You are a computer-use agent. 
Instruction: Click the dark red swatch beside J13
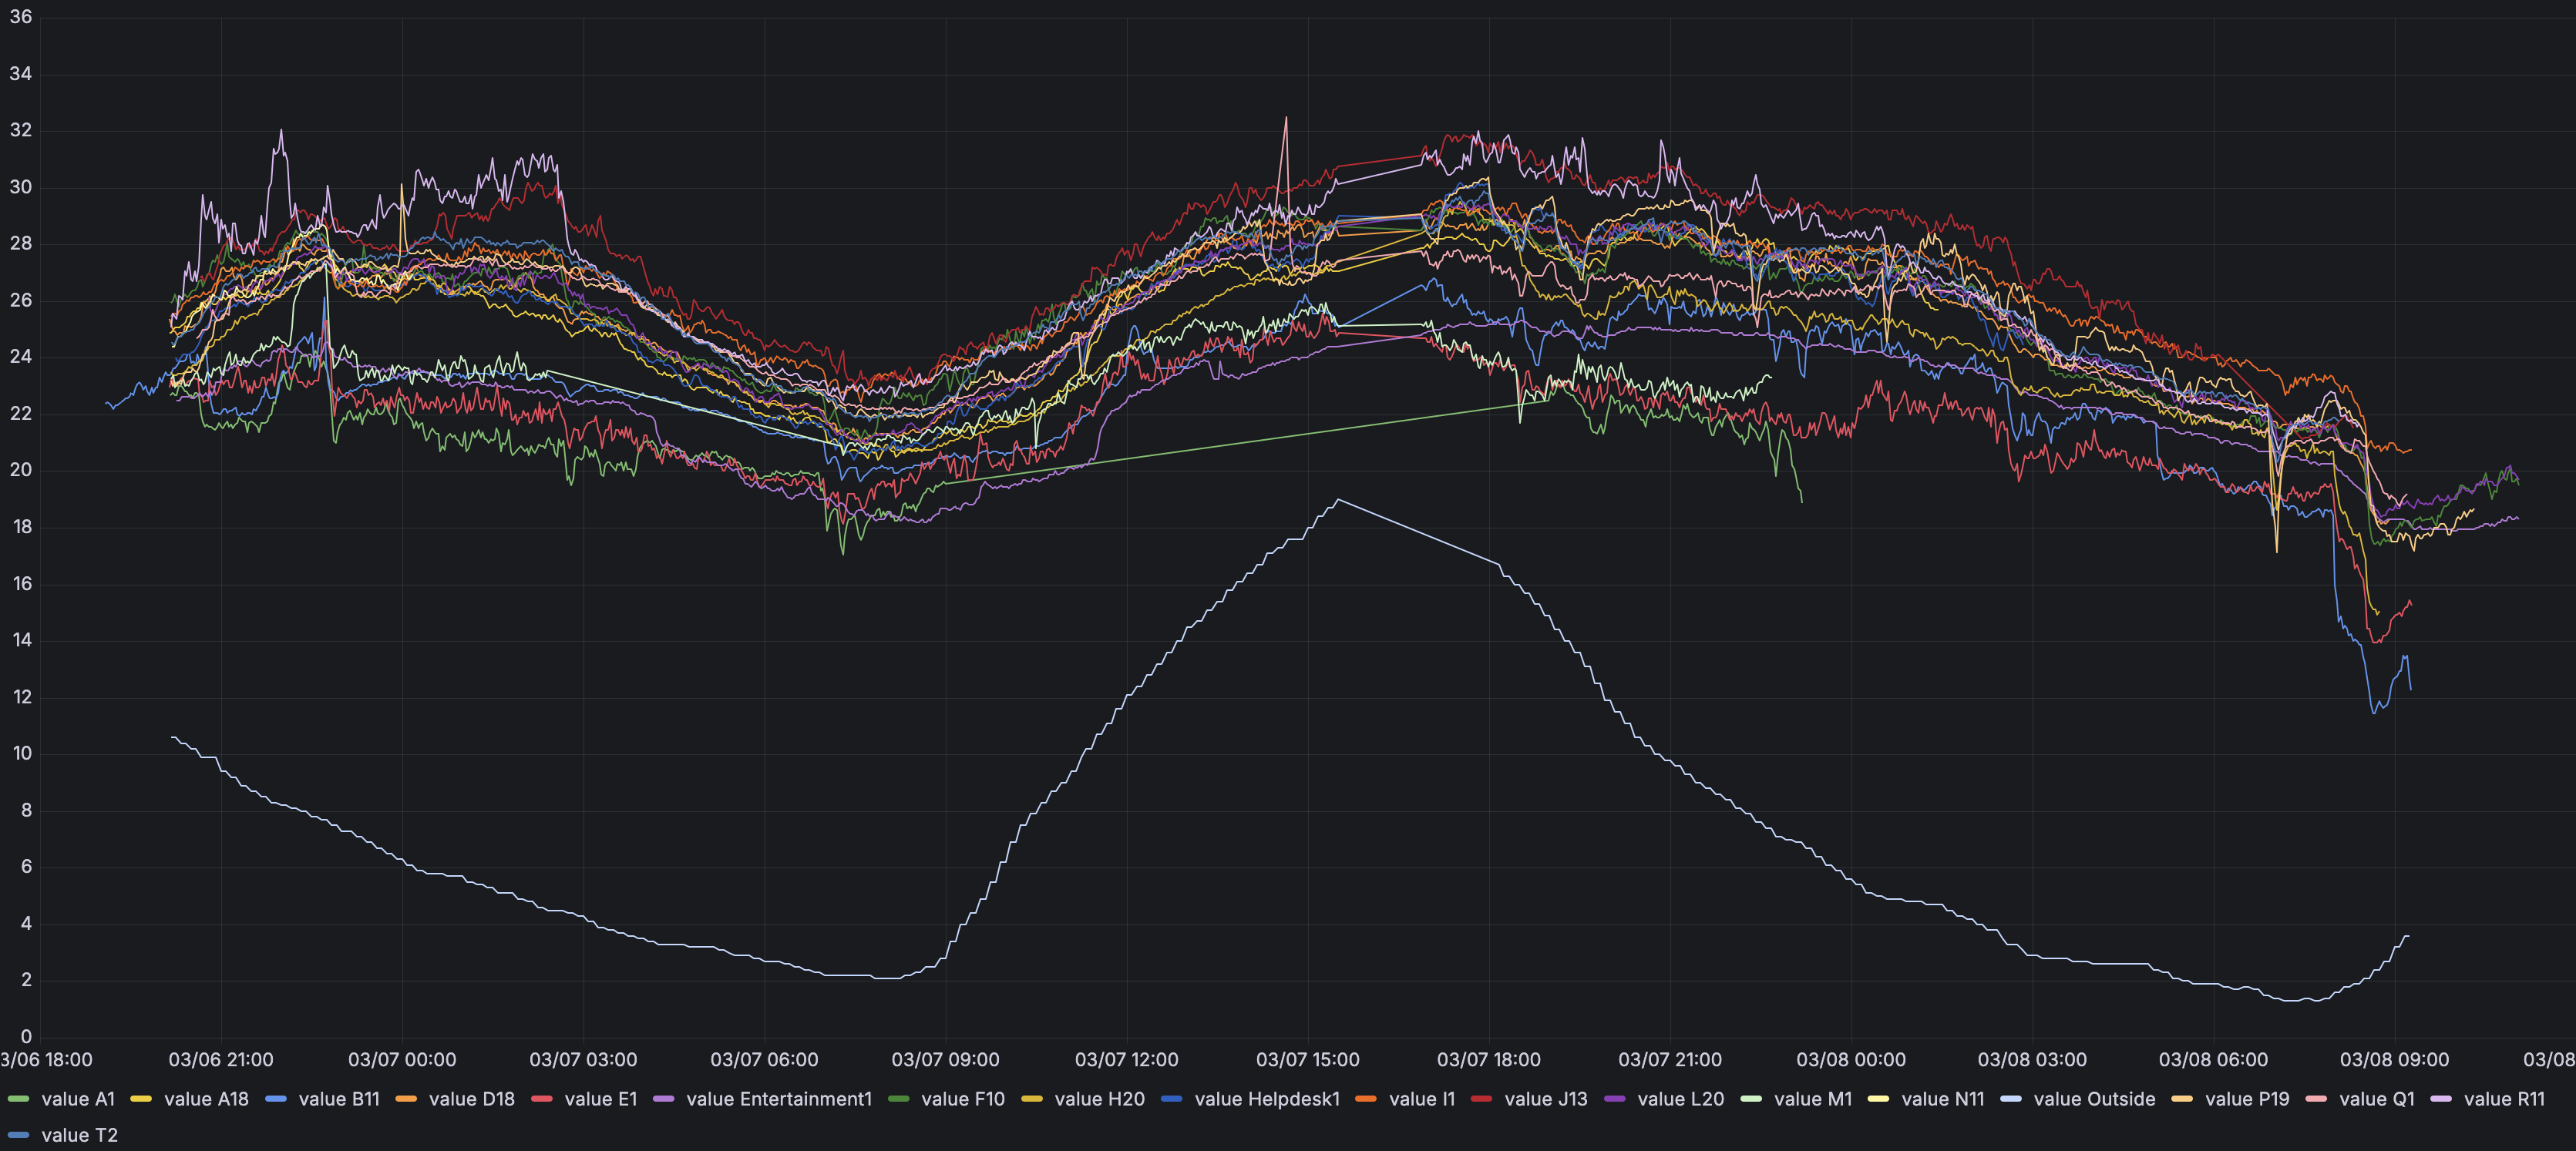[x=1481, y=1099]
